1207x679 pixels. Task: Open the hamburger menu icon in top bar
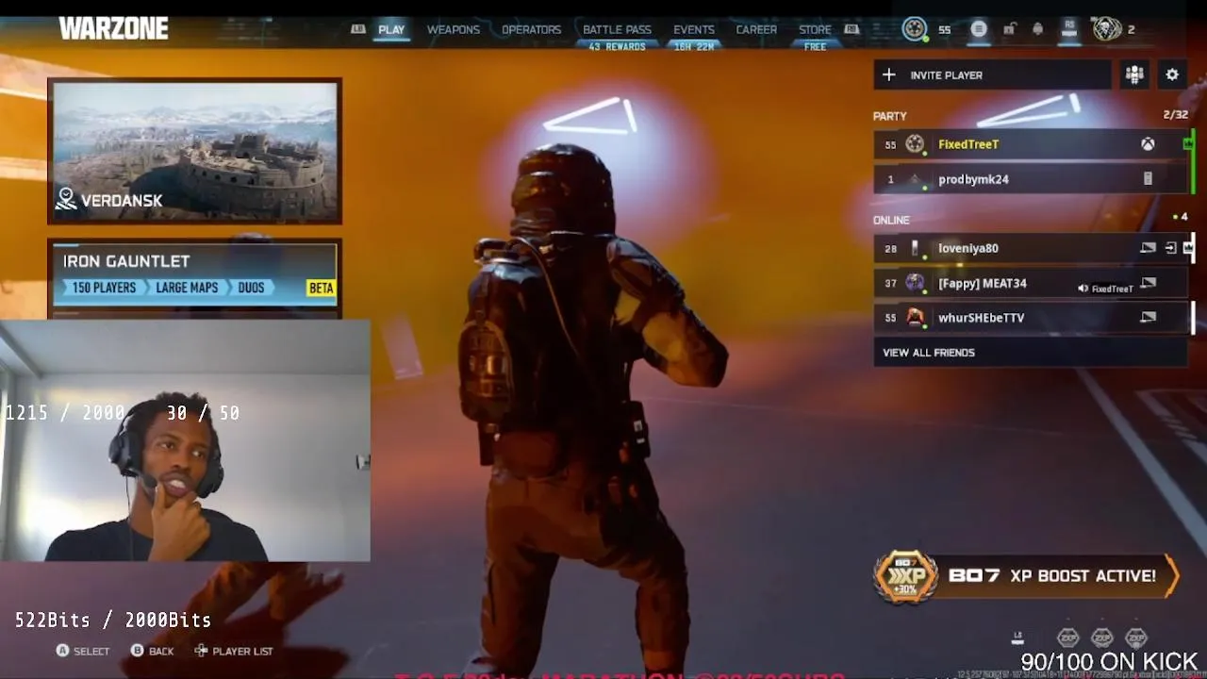tap(979, 29)
